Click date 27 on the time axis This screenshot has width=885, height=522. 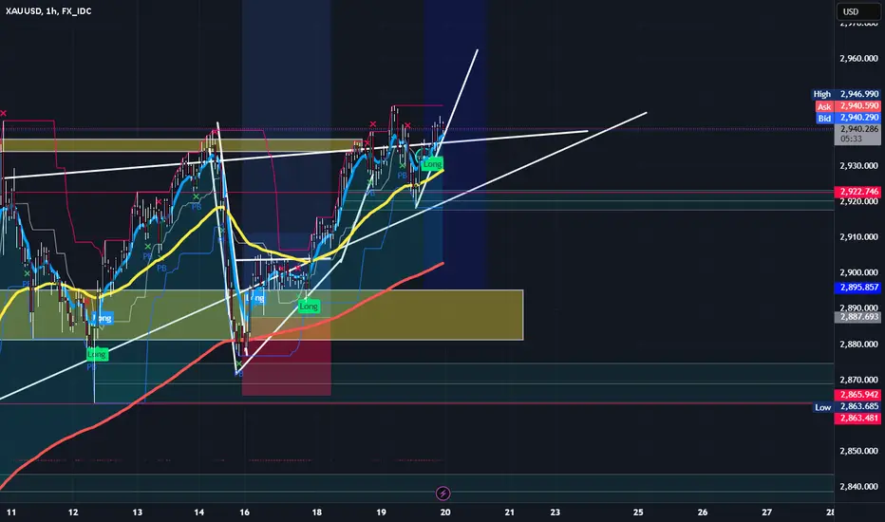point(767,513)
